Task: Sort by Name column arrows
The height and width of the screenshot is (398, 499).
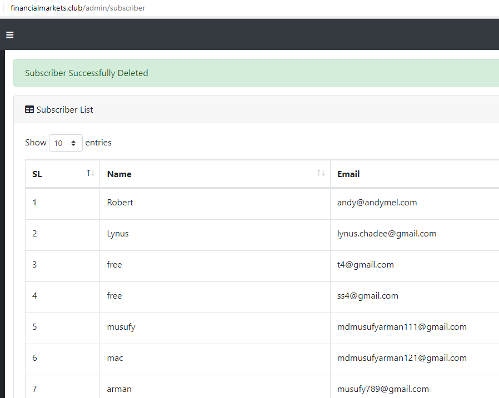Action: pyautogui.click(x=321, y=174)
